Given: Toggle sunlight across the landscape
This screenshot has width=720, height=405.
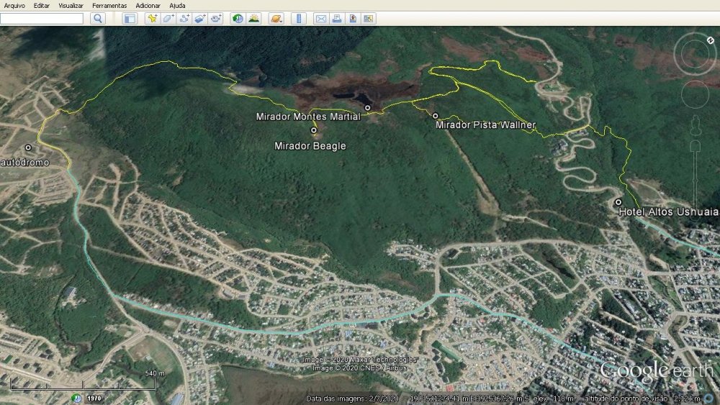Looking at the screenshot, I should click(253, 19).
